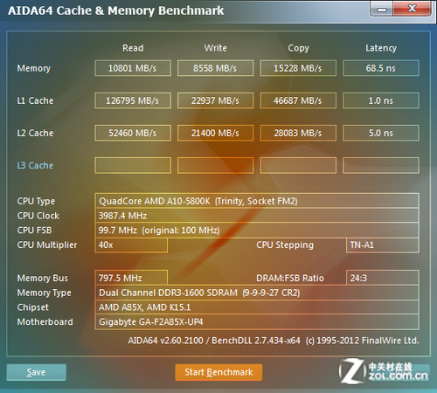The image size is (437, 393).
Task: Select the Memory Write 8558 MB/s field
Action: tap(216, 68)
